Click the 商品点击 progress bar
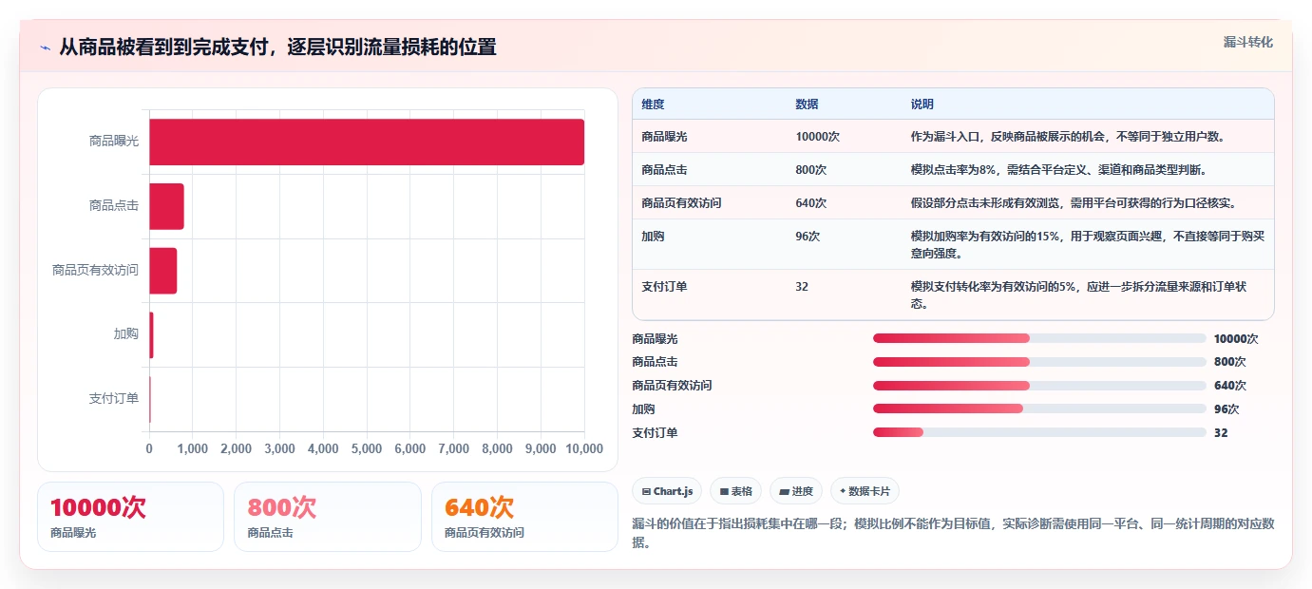The height and width of the screenshot is (589, 1312). coord(1039,362)
